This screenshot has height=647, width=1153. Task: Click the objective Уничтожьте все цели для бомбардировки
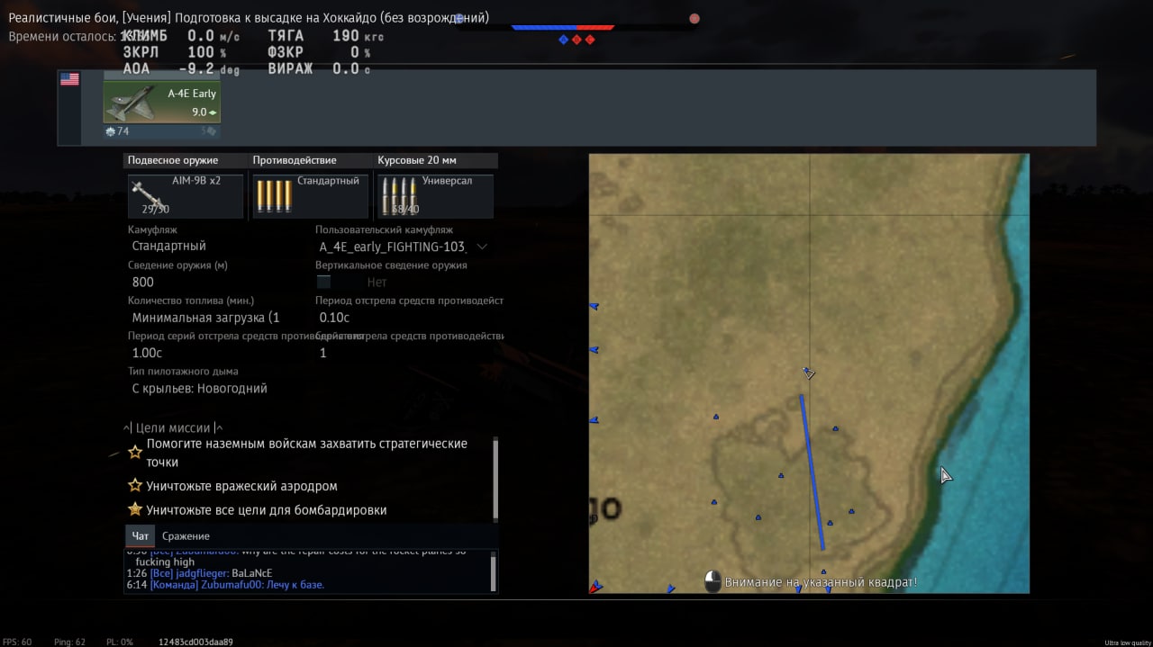[x=267, y=510]
